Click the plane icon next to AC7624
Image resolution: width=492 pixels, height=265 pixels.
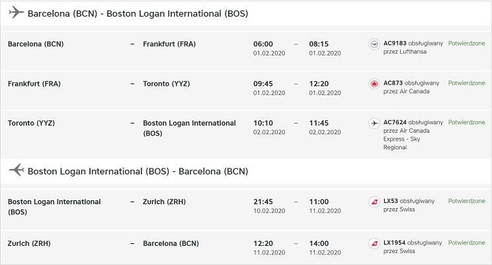tap(374, 124)
